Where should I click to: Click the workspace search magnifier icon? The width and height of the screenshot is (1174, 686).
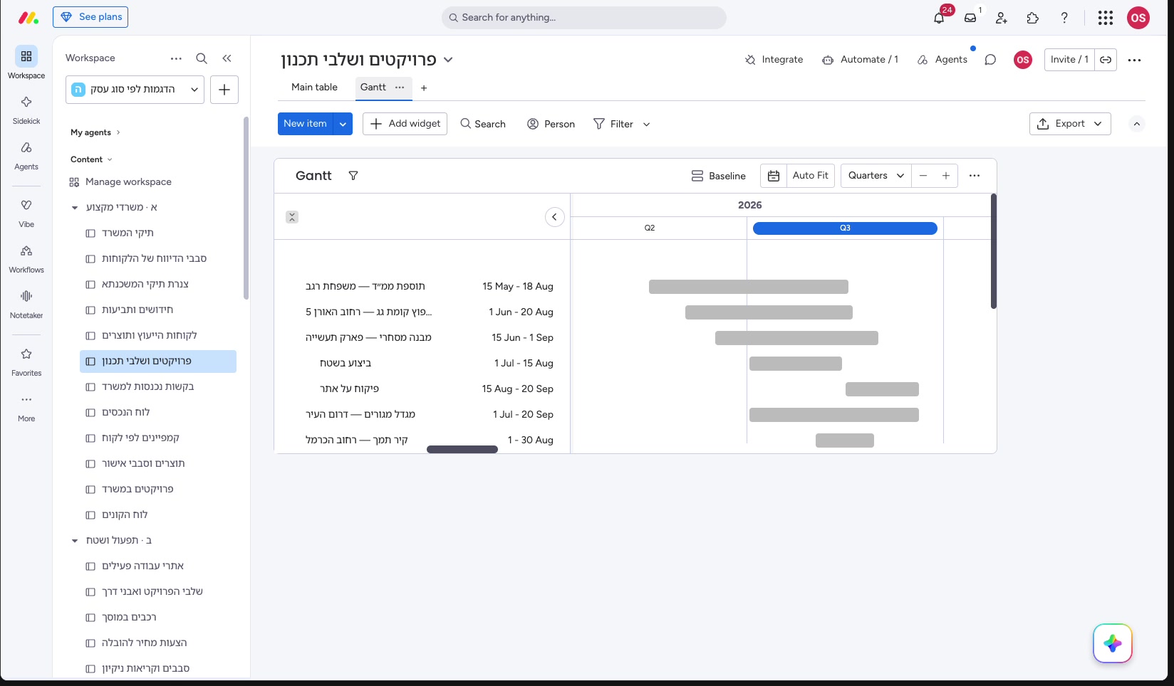coord(202,58)
